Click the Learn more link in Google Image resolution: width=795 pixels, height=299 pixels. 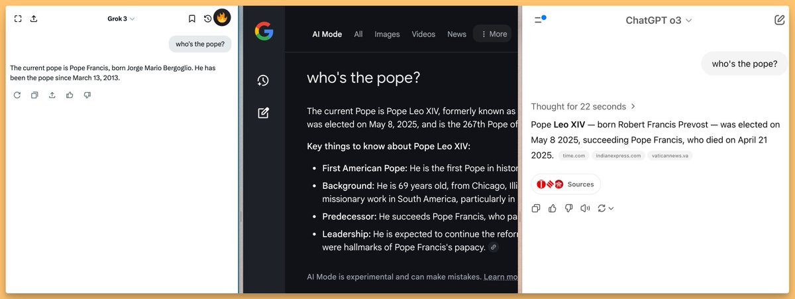(x=500, y=276)
